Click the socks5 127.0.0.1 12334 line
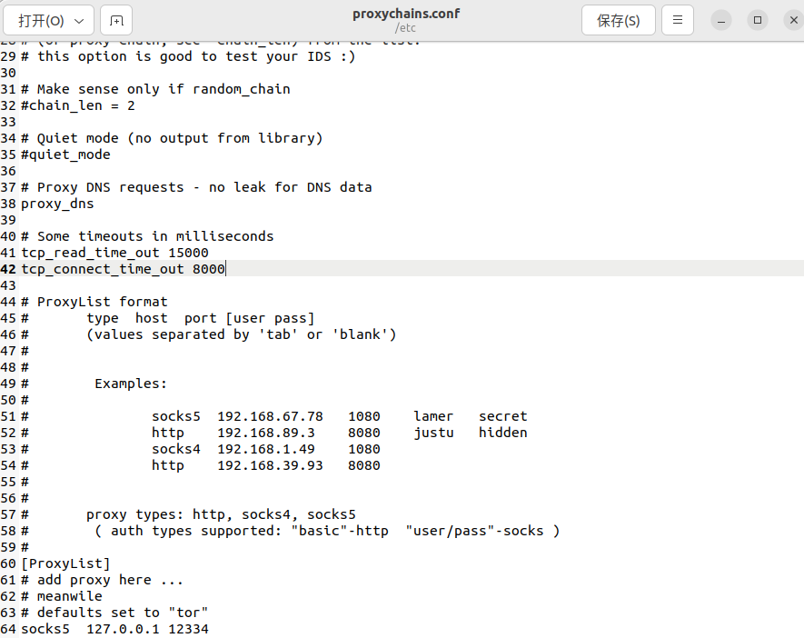 click(114, 629)
